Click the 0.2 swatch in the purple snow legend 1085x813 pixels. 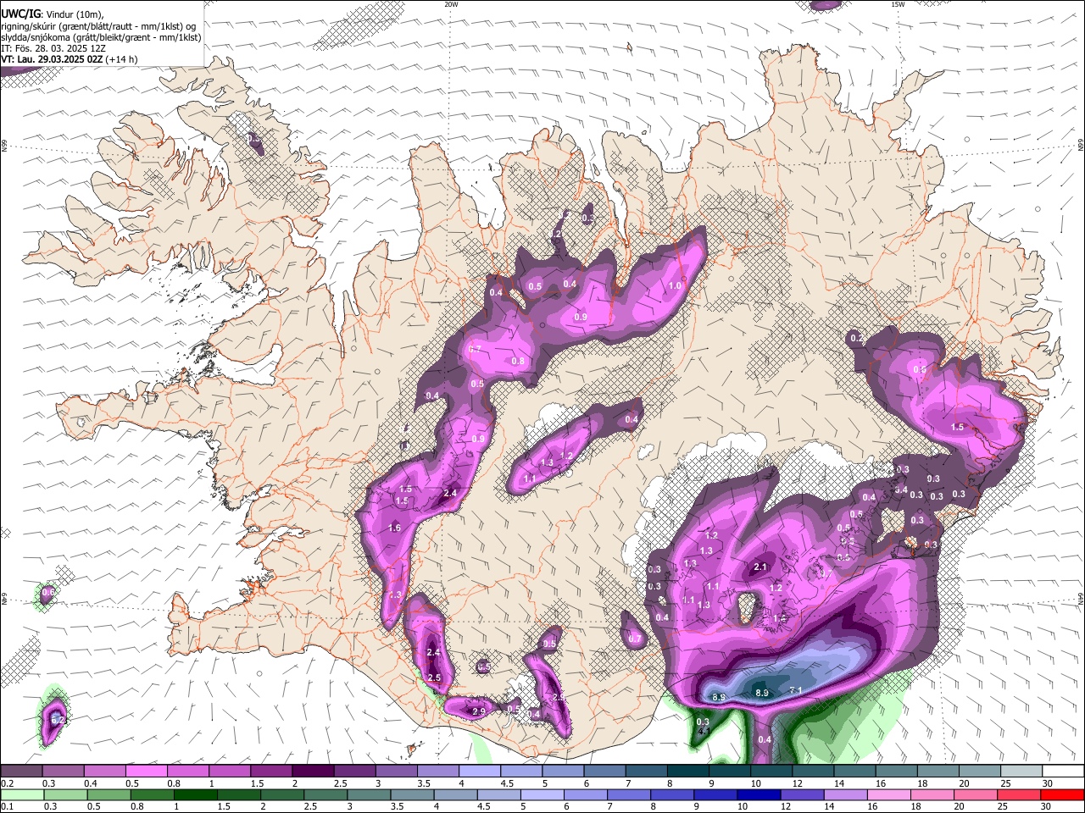coord(21,771)
